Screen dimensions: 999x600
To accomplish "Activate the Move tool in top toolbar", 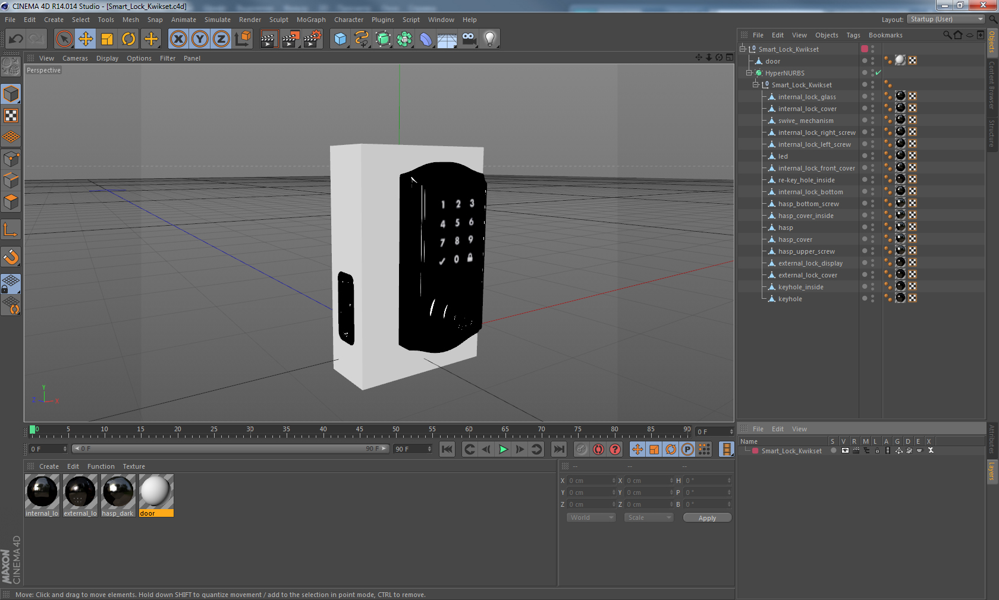I will point(86,39).
